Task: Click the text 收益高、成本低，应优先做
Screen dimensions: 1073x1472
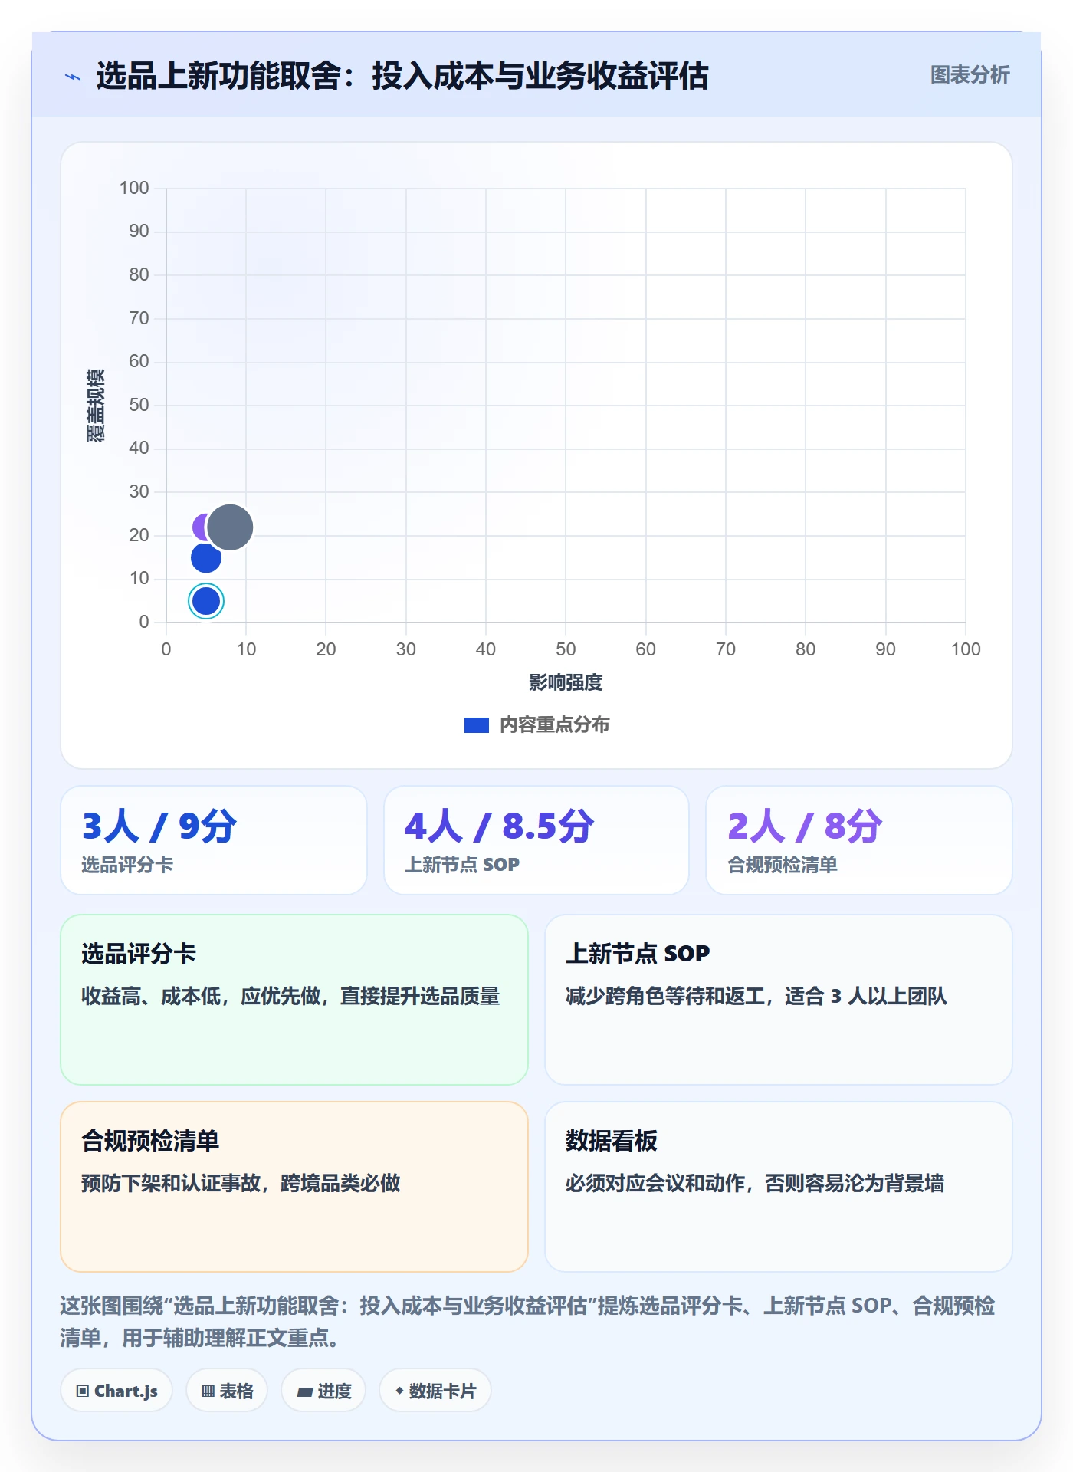Action: coord(201,996)
